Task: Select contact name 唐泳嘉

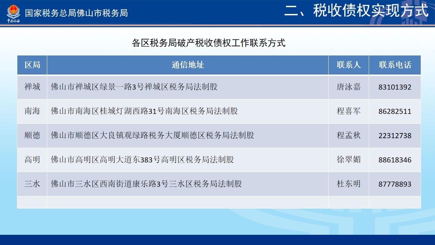Action: (x=349, y=87)
